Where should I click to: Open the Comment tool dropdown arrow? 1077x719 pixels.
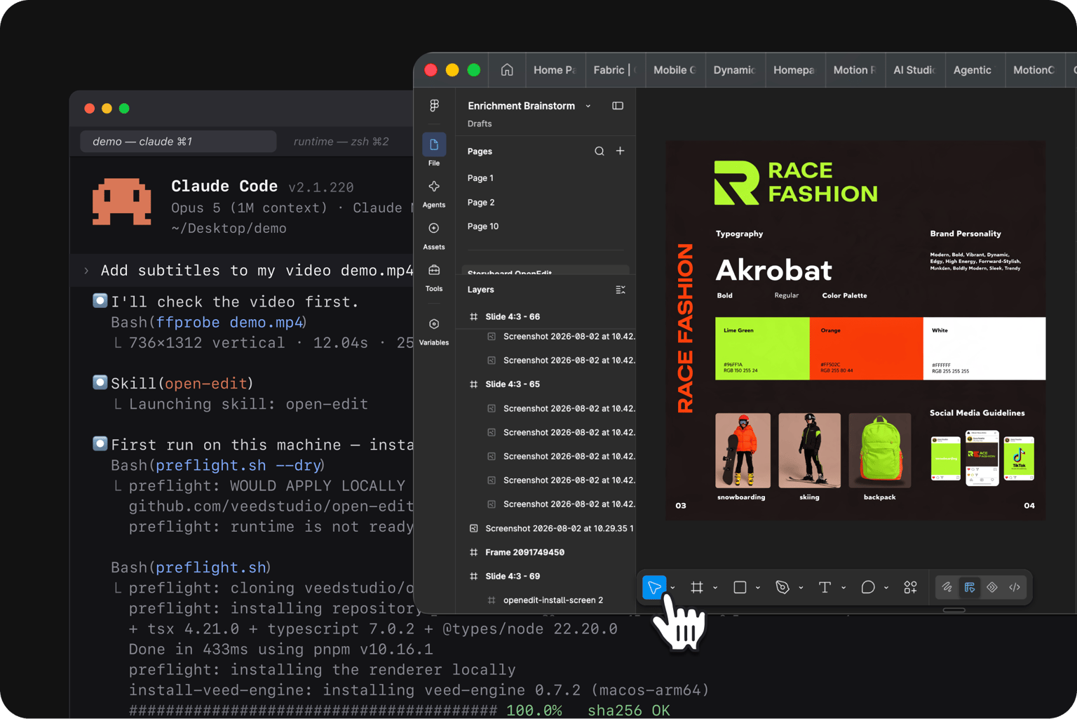pos(886,588)
